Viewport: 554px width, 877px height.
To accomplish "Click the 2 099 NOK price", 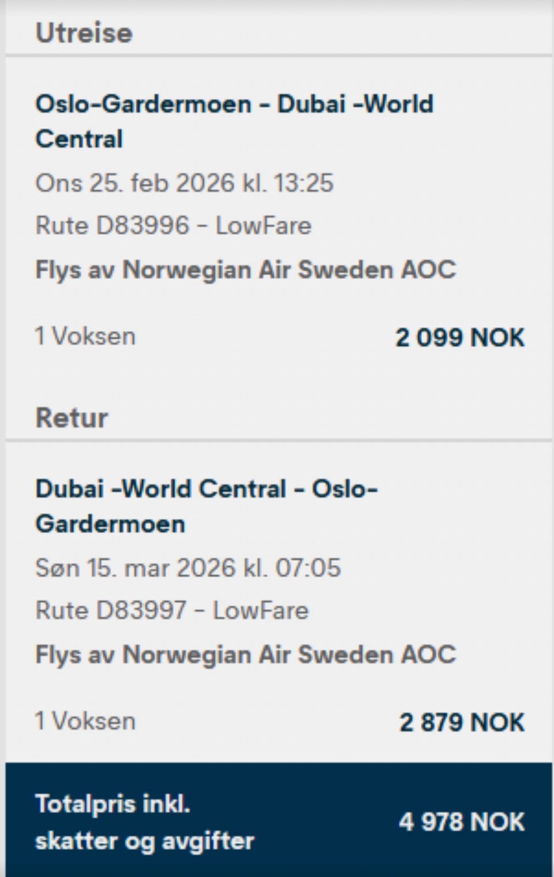I will 460,338.
